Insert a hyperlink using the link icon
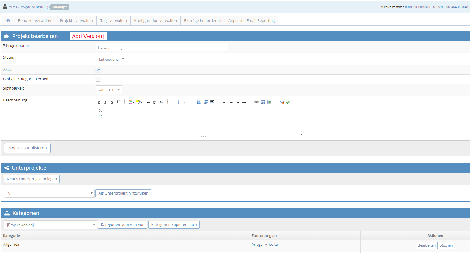This screenshot has width=470, height=253. (257, 102)
